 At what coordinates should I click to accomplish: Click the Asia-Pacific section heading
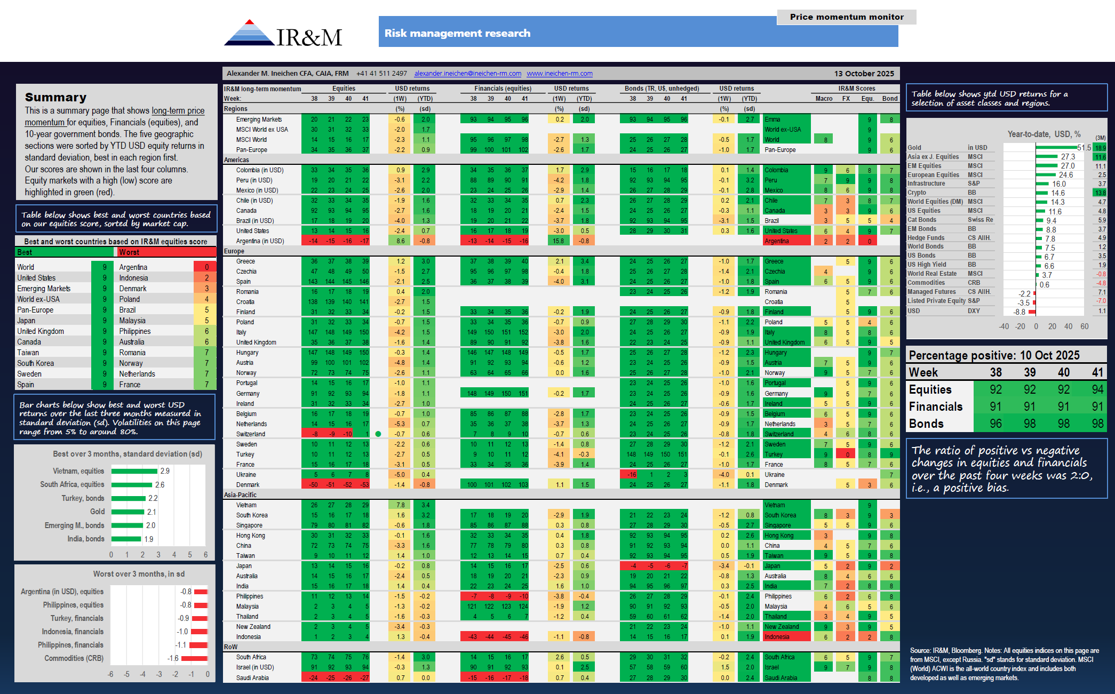[x=240, y=494]
